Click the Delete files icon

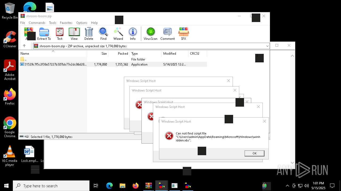(x=89, y=34)
